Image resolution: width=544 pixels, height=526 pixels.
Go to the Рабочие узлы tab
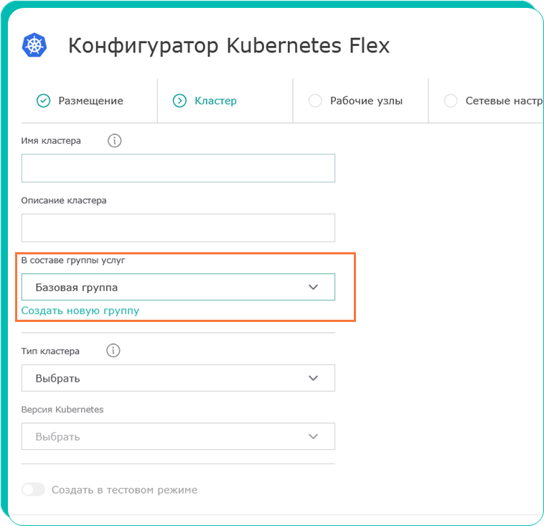[x=366, y=101]
